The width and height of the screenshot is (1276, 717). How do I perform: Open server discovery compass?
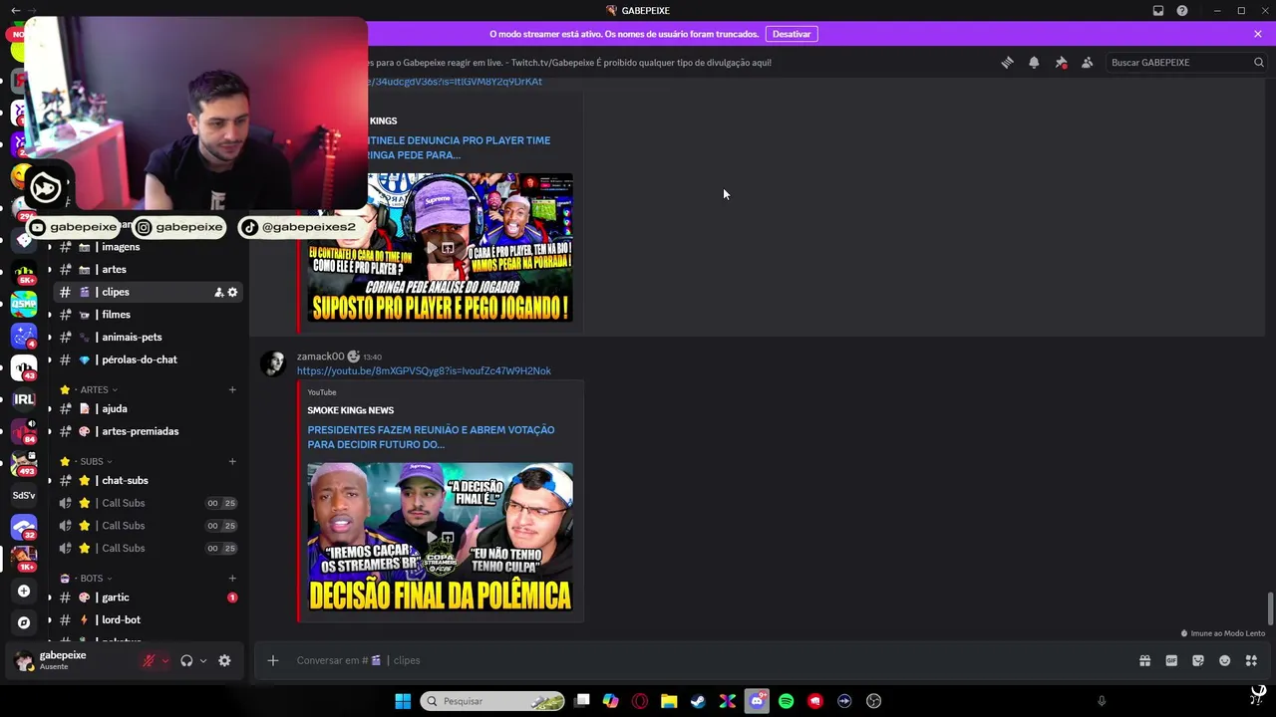pos(24,622)
